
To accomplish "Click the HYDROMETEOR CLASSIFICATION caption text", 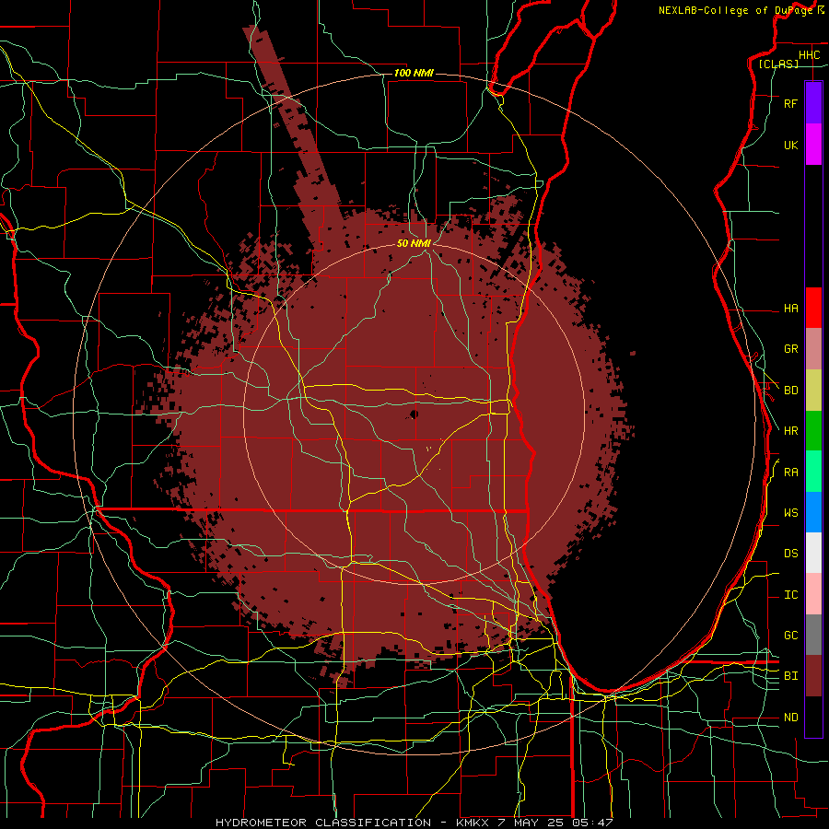I will click(x=323, y=823).
